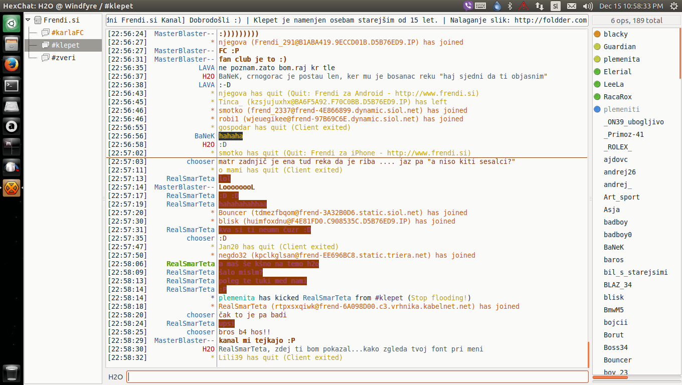Click the channel topic bar
Screen dimensions: 682x385
click(x=347, y=21)
